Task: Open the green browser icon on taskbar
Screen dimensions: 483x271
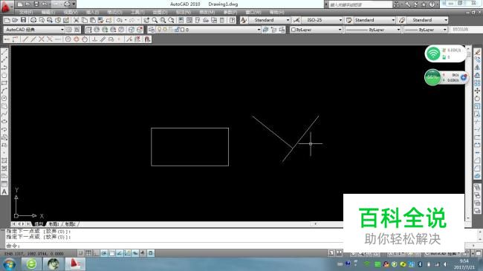Action: [x=31, y=264]
